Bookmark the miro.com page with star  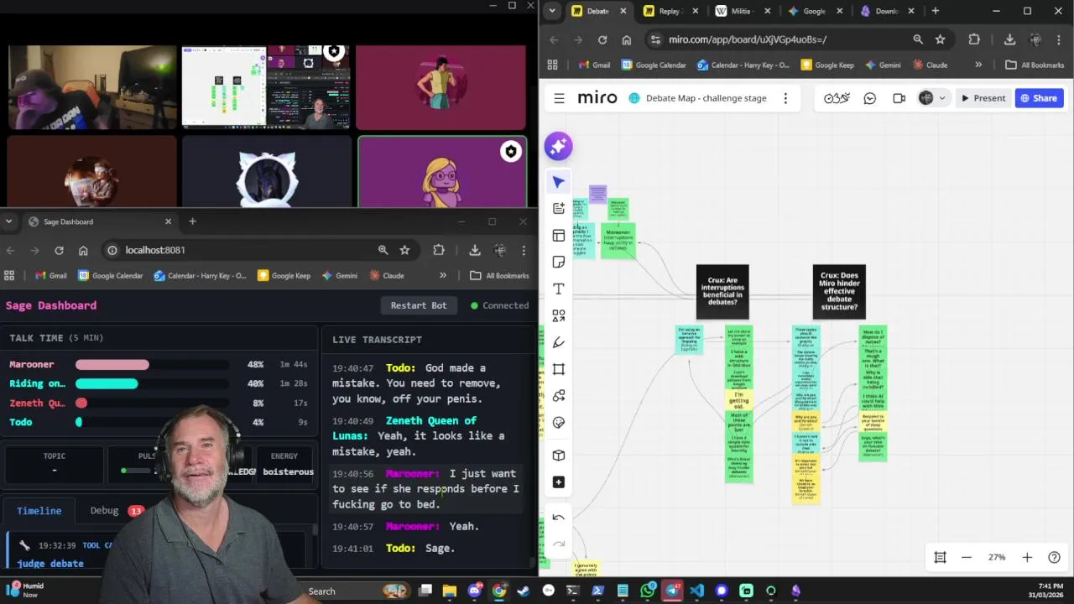[941, 39]
